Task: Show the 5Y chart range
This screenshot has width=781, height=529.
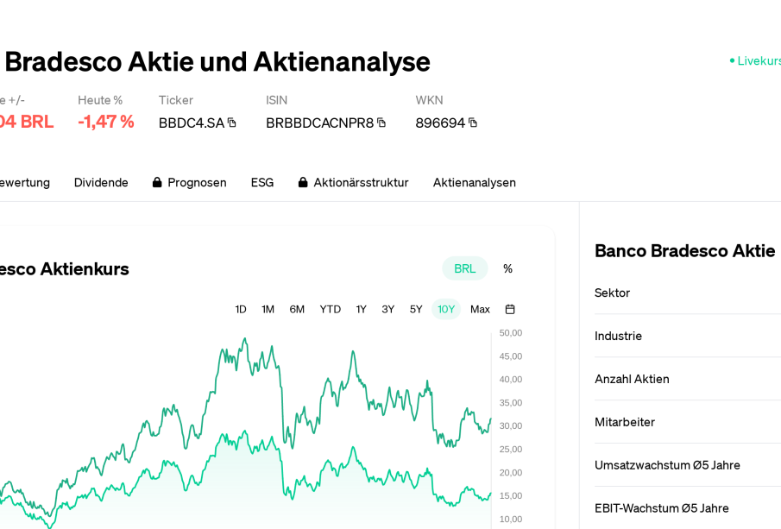Action: [416, 309]
